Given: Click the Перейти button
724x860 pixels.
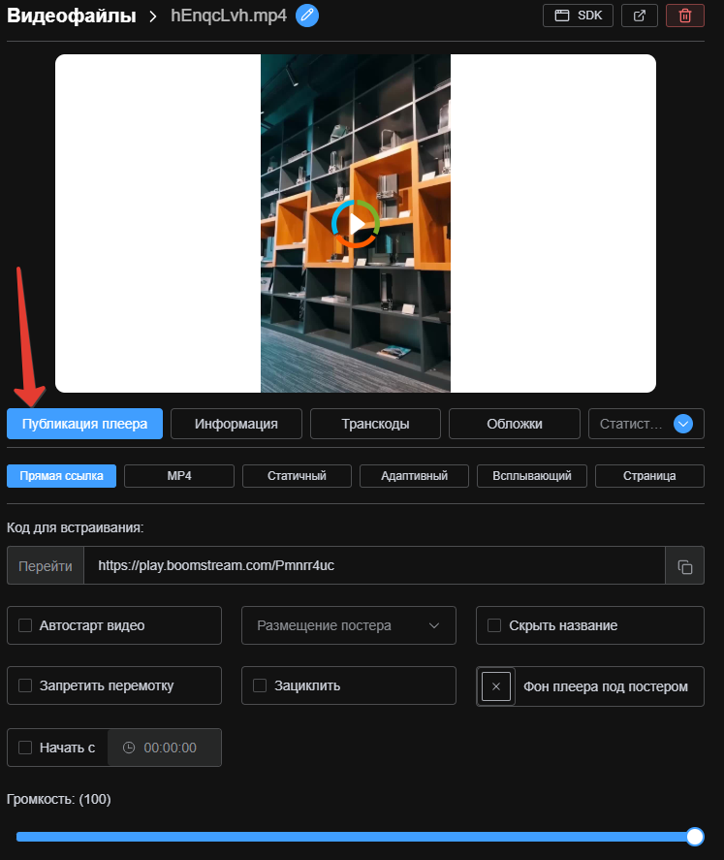Looking at the screenshot, I should click(46, 566).
